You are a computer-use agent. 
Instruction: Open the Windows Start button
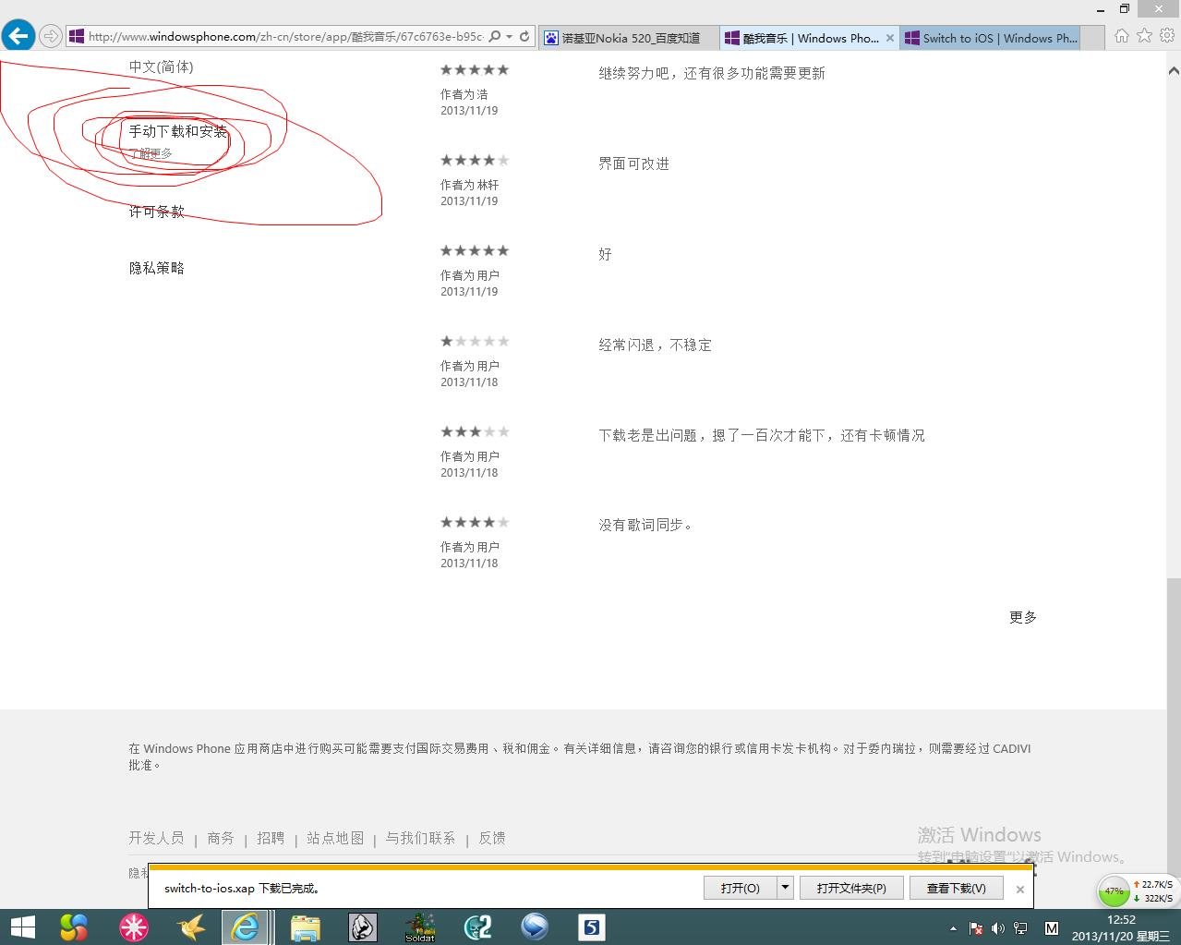[x=22, y=927]
